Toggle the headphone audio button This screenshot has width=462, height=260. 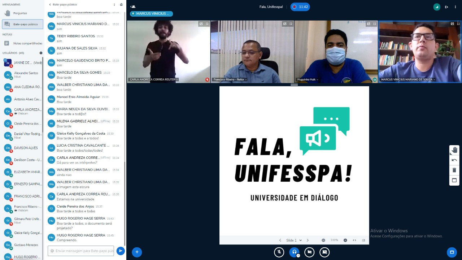[x=294, y=252]
